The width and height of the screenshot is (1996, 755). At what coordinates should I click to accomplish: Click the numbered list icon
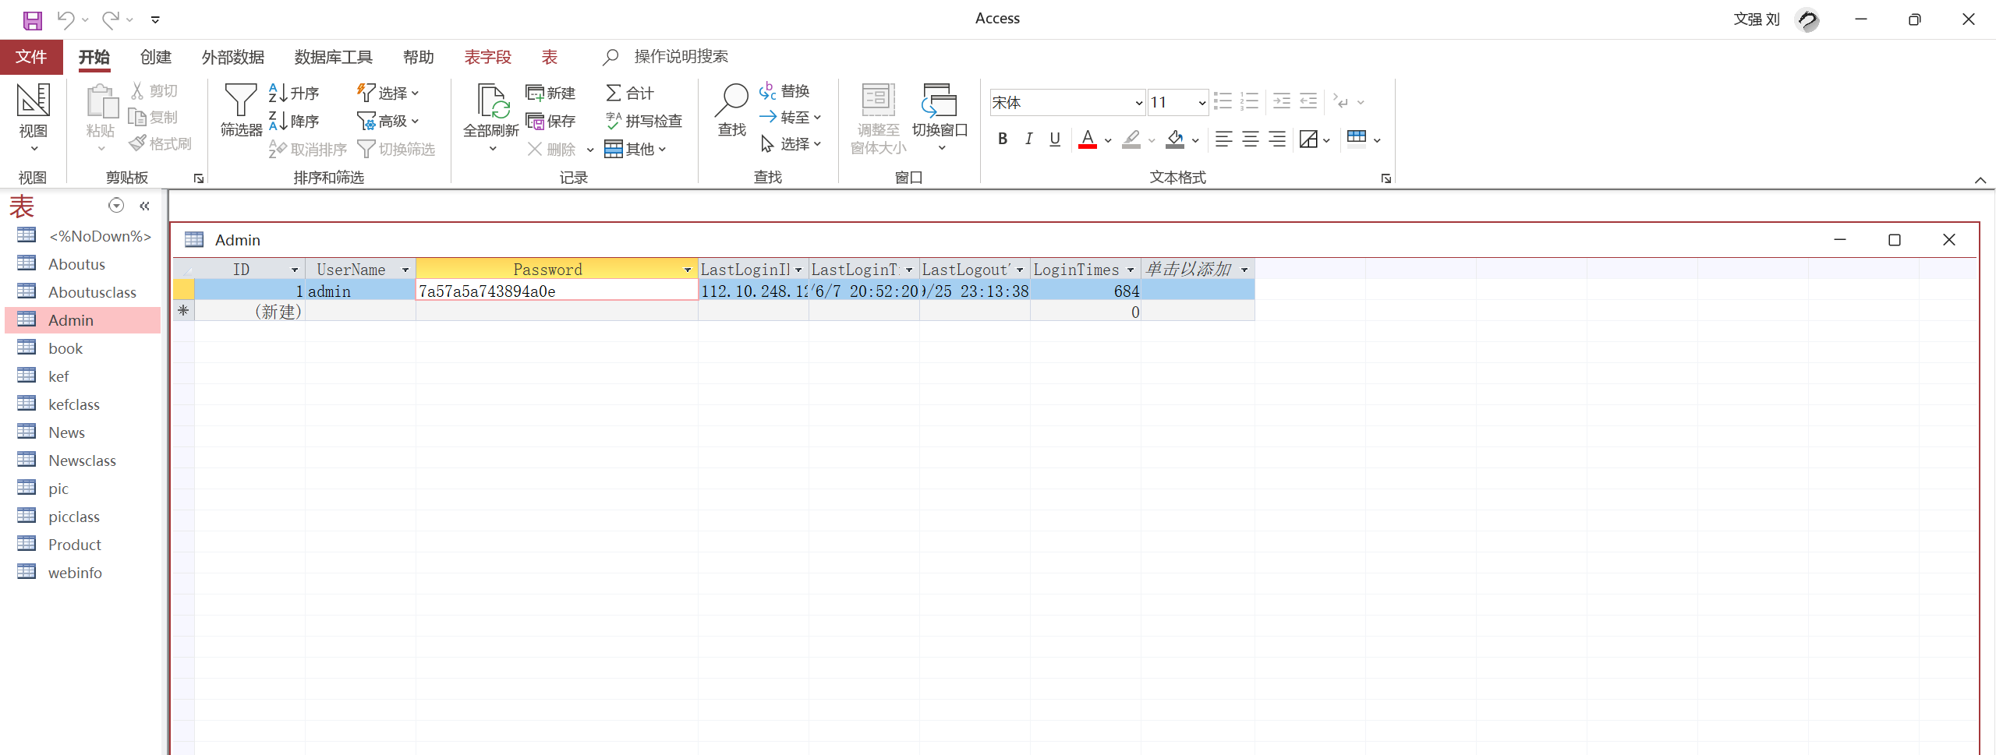pos(1250,101)
